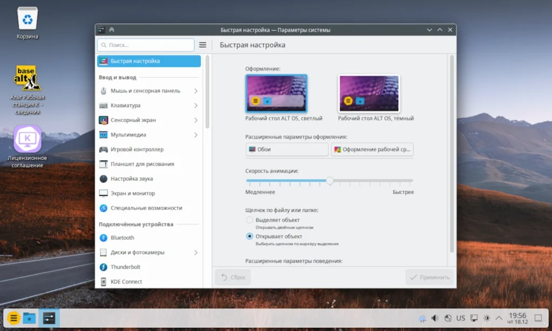Expand the Мультимедиа chevron
Screen dimensions: 552x331
coord(196,135)
